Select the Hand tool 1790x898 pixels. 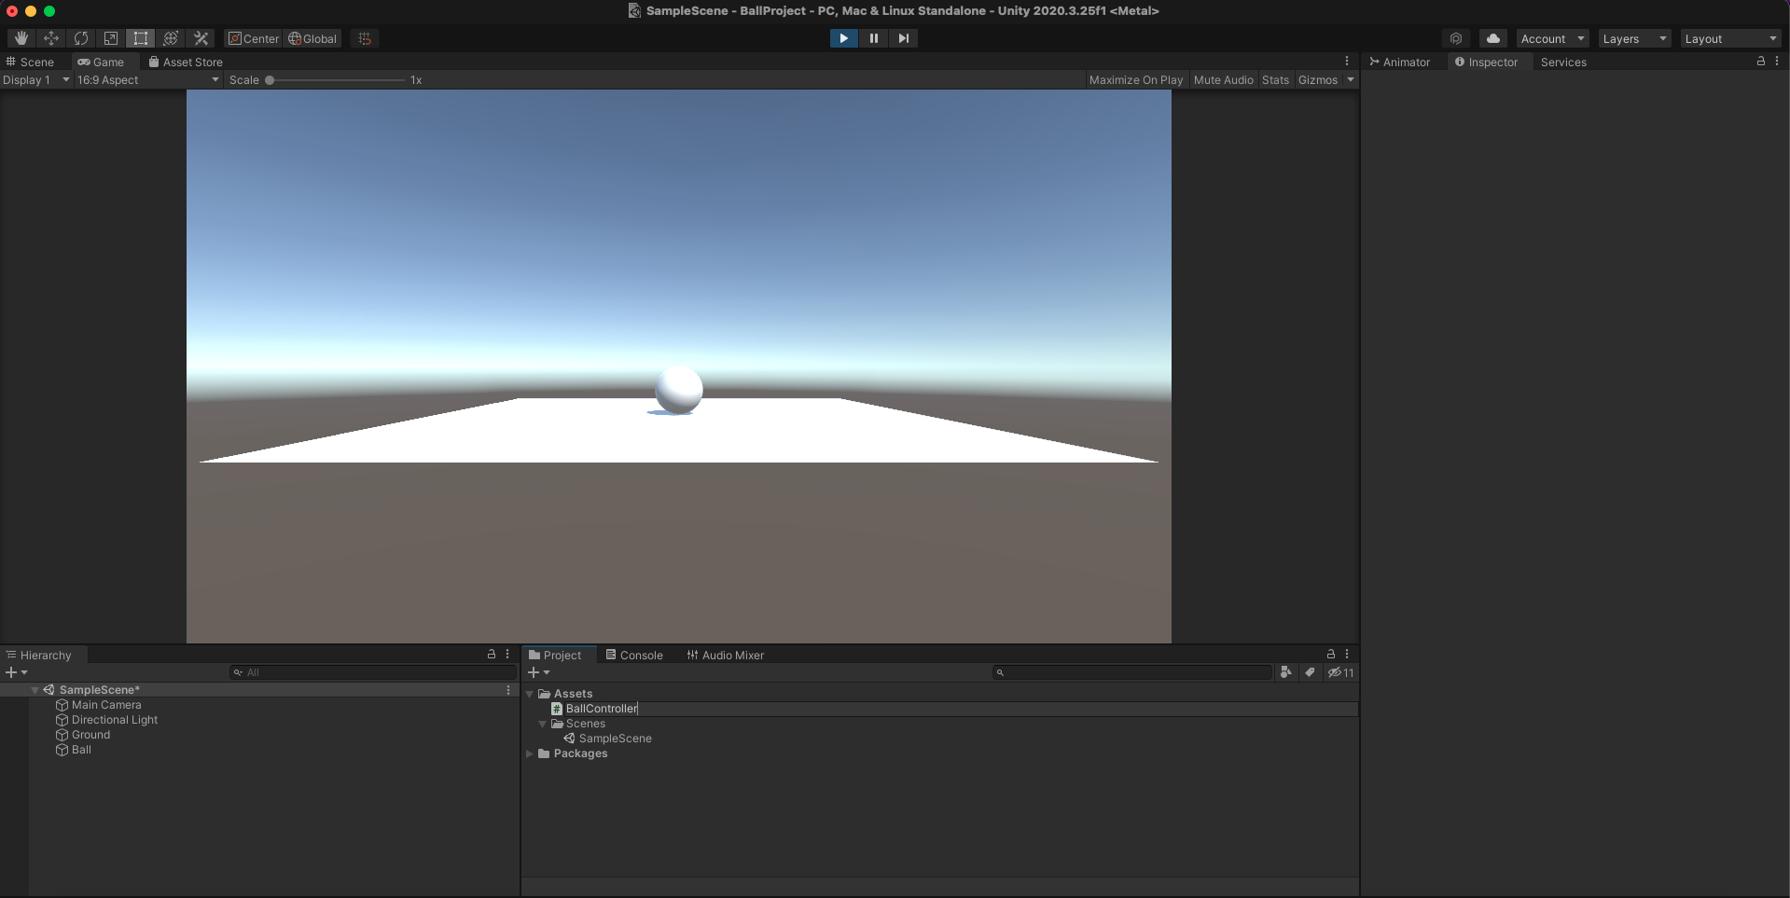coord(21,38)
